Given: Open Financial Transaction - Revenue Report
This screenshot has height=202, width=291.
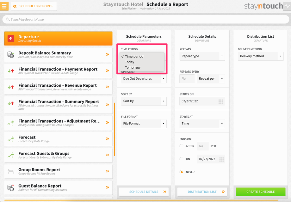Looking at the screenshot, I should click(x=58, y=87).
